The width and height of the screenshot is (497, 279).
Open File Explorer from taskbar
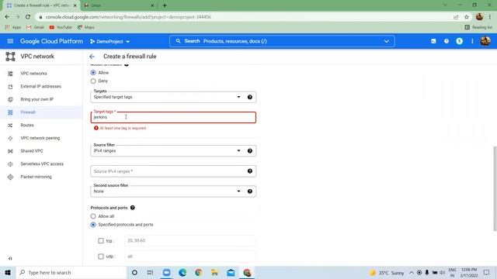pyautogui.click(x=214, y=272)
